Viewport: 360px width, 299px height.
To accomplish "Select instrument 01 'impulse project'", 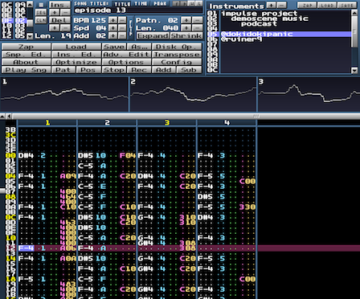I will [x=279, y=14].
